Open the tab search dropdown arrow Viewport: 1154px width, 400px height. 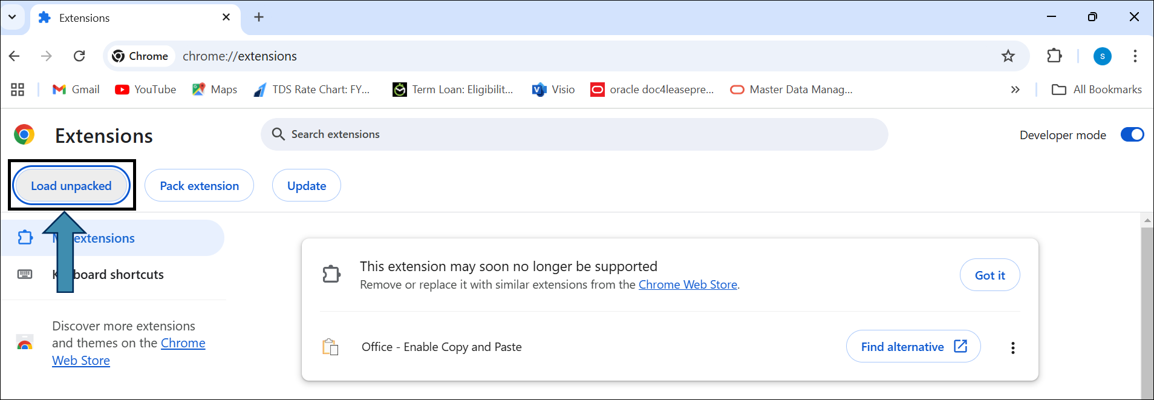12,17
